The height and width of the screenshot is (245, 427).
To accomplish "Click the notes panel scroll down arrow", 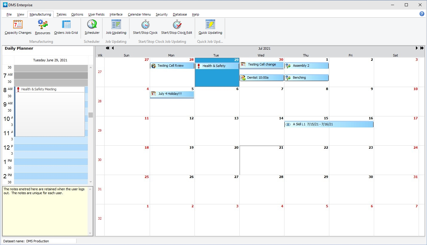I will (x=90, y=233).
